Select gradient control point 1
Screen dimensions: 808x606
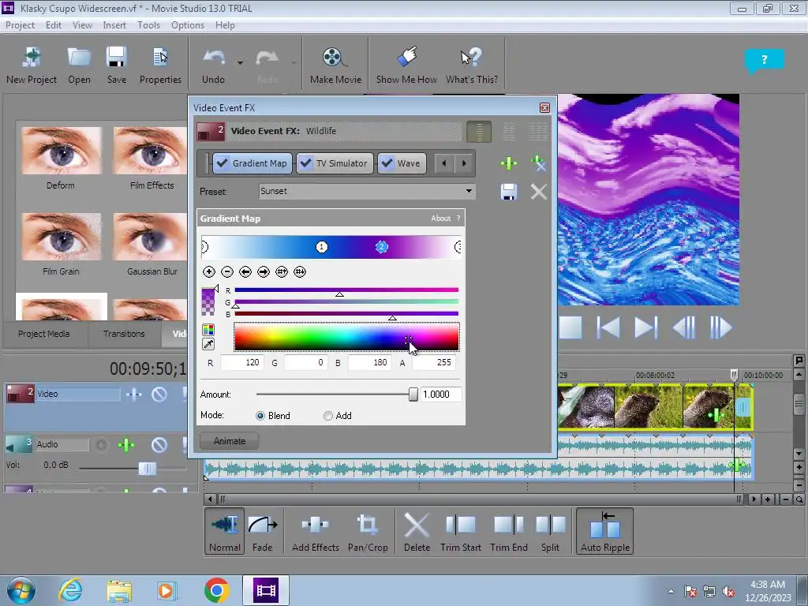click(322, 247)
